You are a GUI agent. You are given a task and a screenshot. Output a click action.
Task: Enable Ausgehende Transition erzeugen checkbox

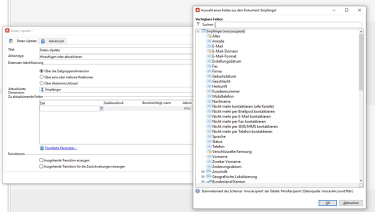41,160
